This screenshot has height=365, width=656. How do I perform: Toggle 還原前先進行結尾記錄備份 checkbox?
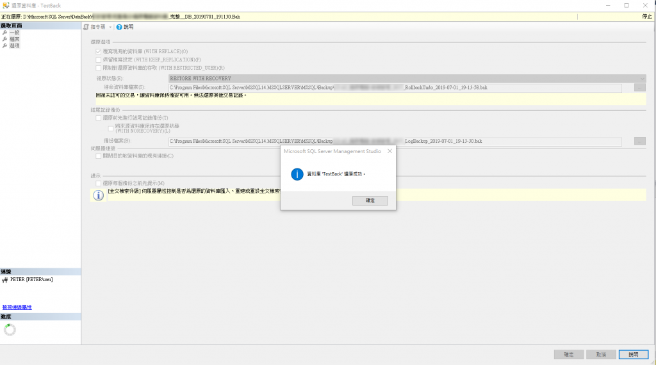coord(98,118)
